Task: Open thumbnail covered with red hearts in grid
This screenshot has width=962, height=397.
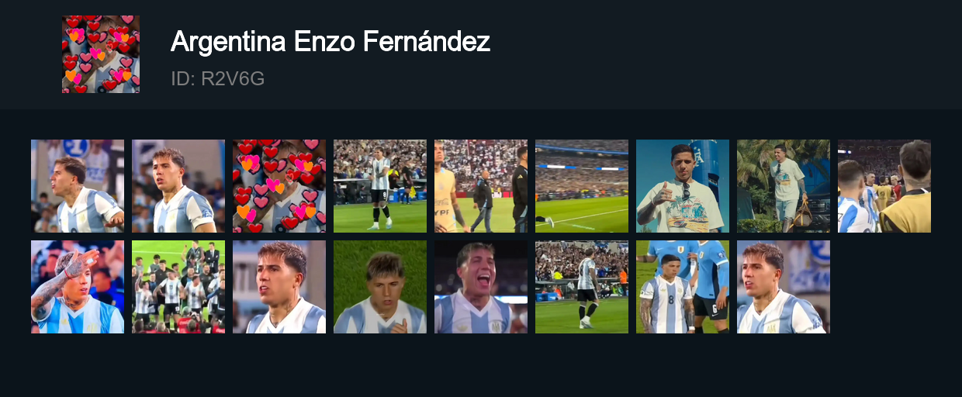Action: (x=279, y=186)
